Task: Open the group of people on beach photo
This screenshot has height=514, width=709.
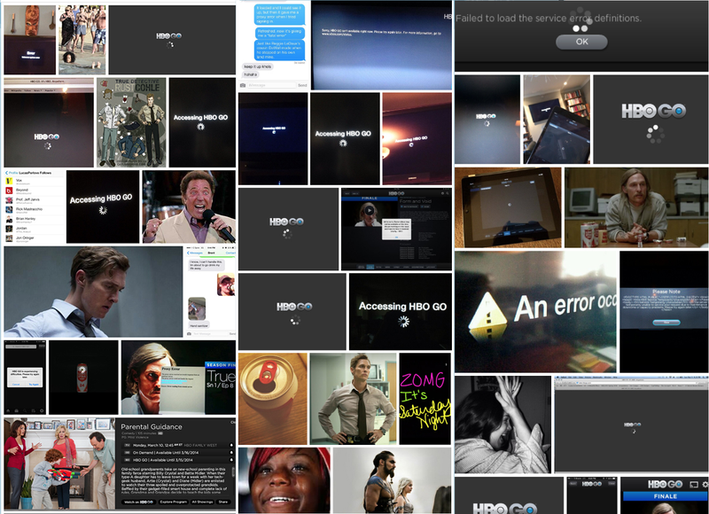Action: (x=82, y=40)
